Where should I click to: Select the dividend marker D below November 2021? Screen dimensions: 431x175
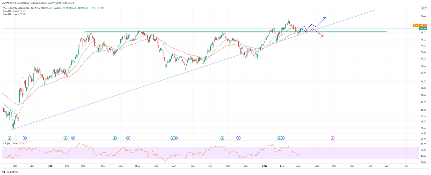pos(239,138)
